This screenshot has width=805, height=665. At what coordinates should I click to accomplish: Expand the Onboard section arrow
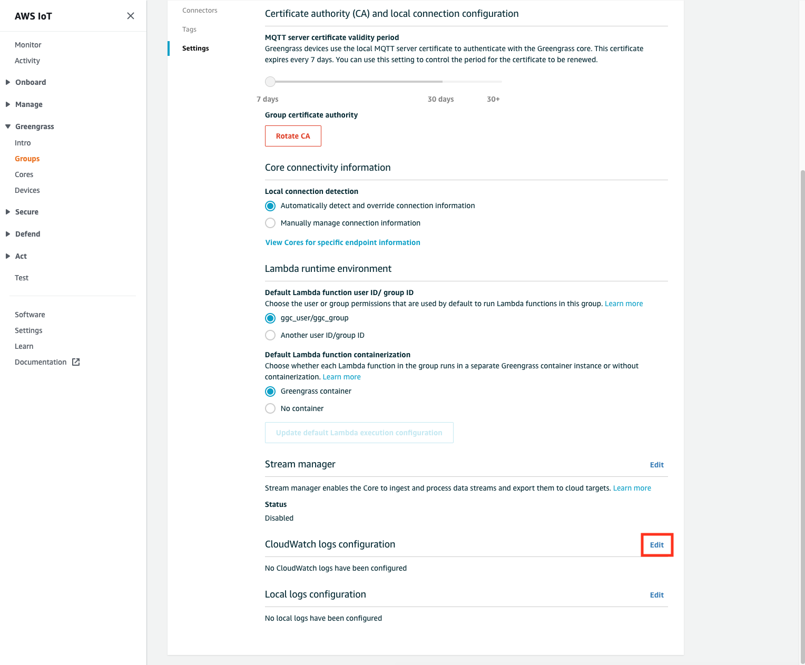pyautogui.click(x=8, y=82)
